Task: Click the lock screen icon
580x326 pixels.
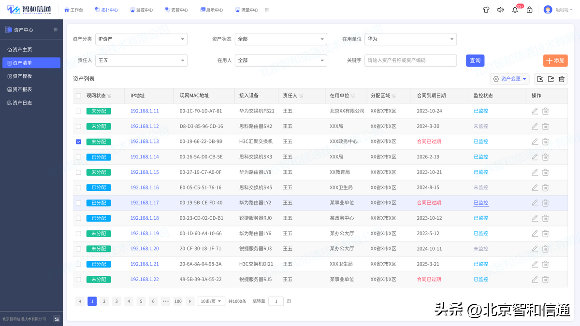Action: 530,10
